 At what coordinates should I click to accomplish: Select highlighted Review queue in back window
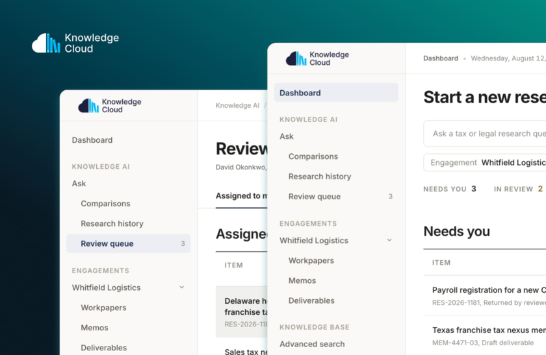click(128, 243)
